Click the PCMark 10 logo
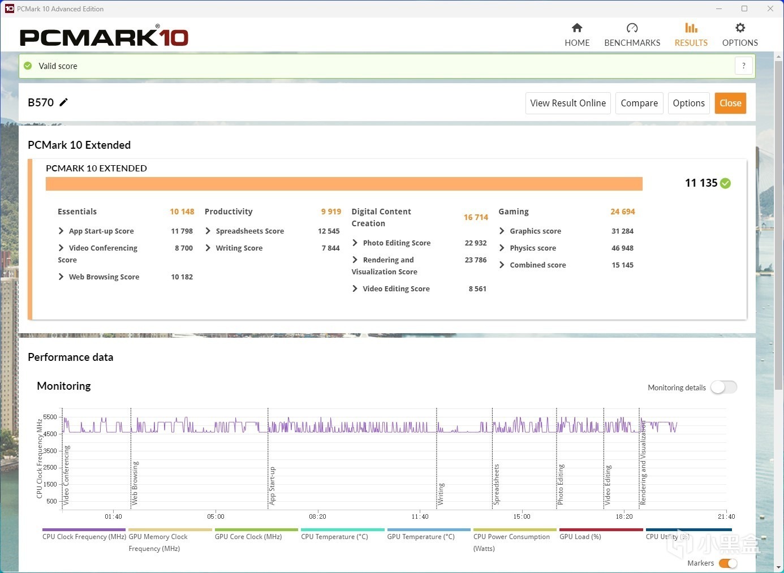 104,37
